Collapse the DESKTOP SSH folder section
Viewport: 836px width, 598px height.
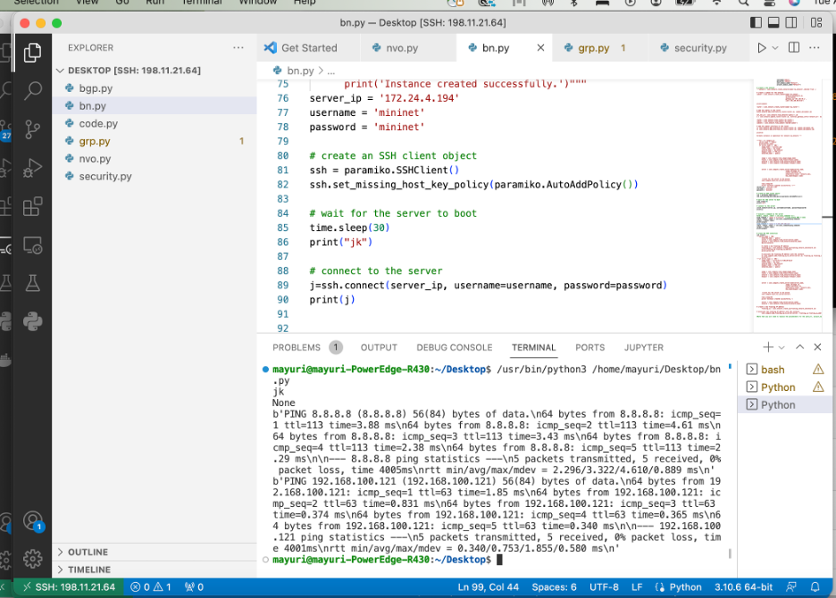click(155, 71)
